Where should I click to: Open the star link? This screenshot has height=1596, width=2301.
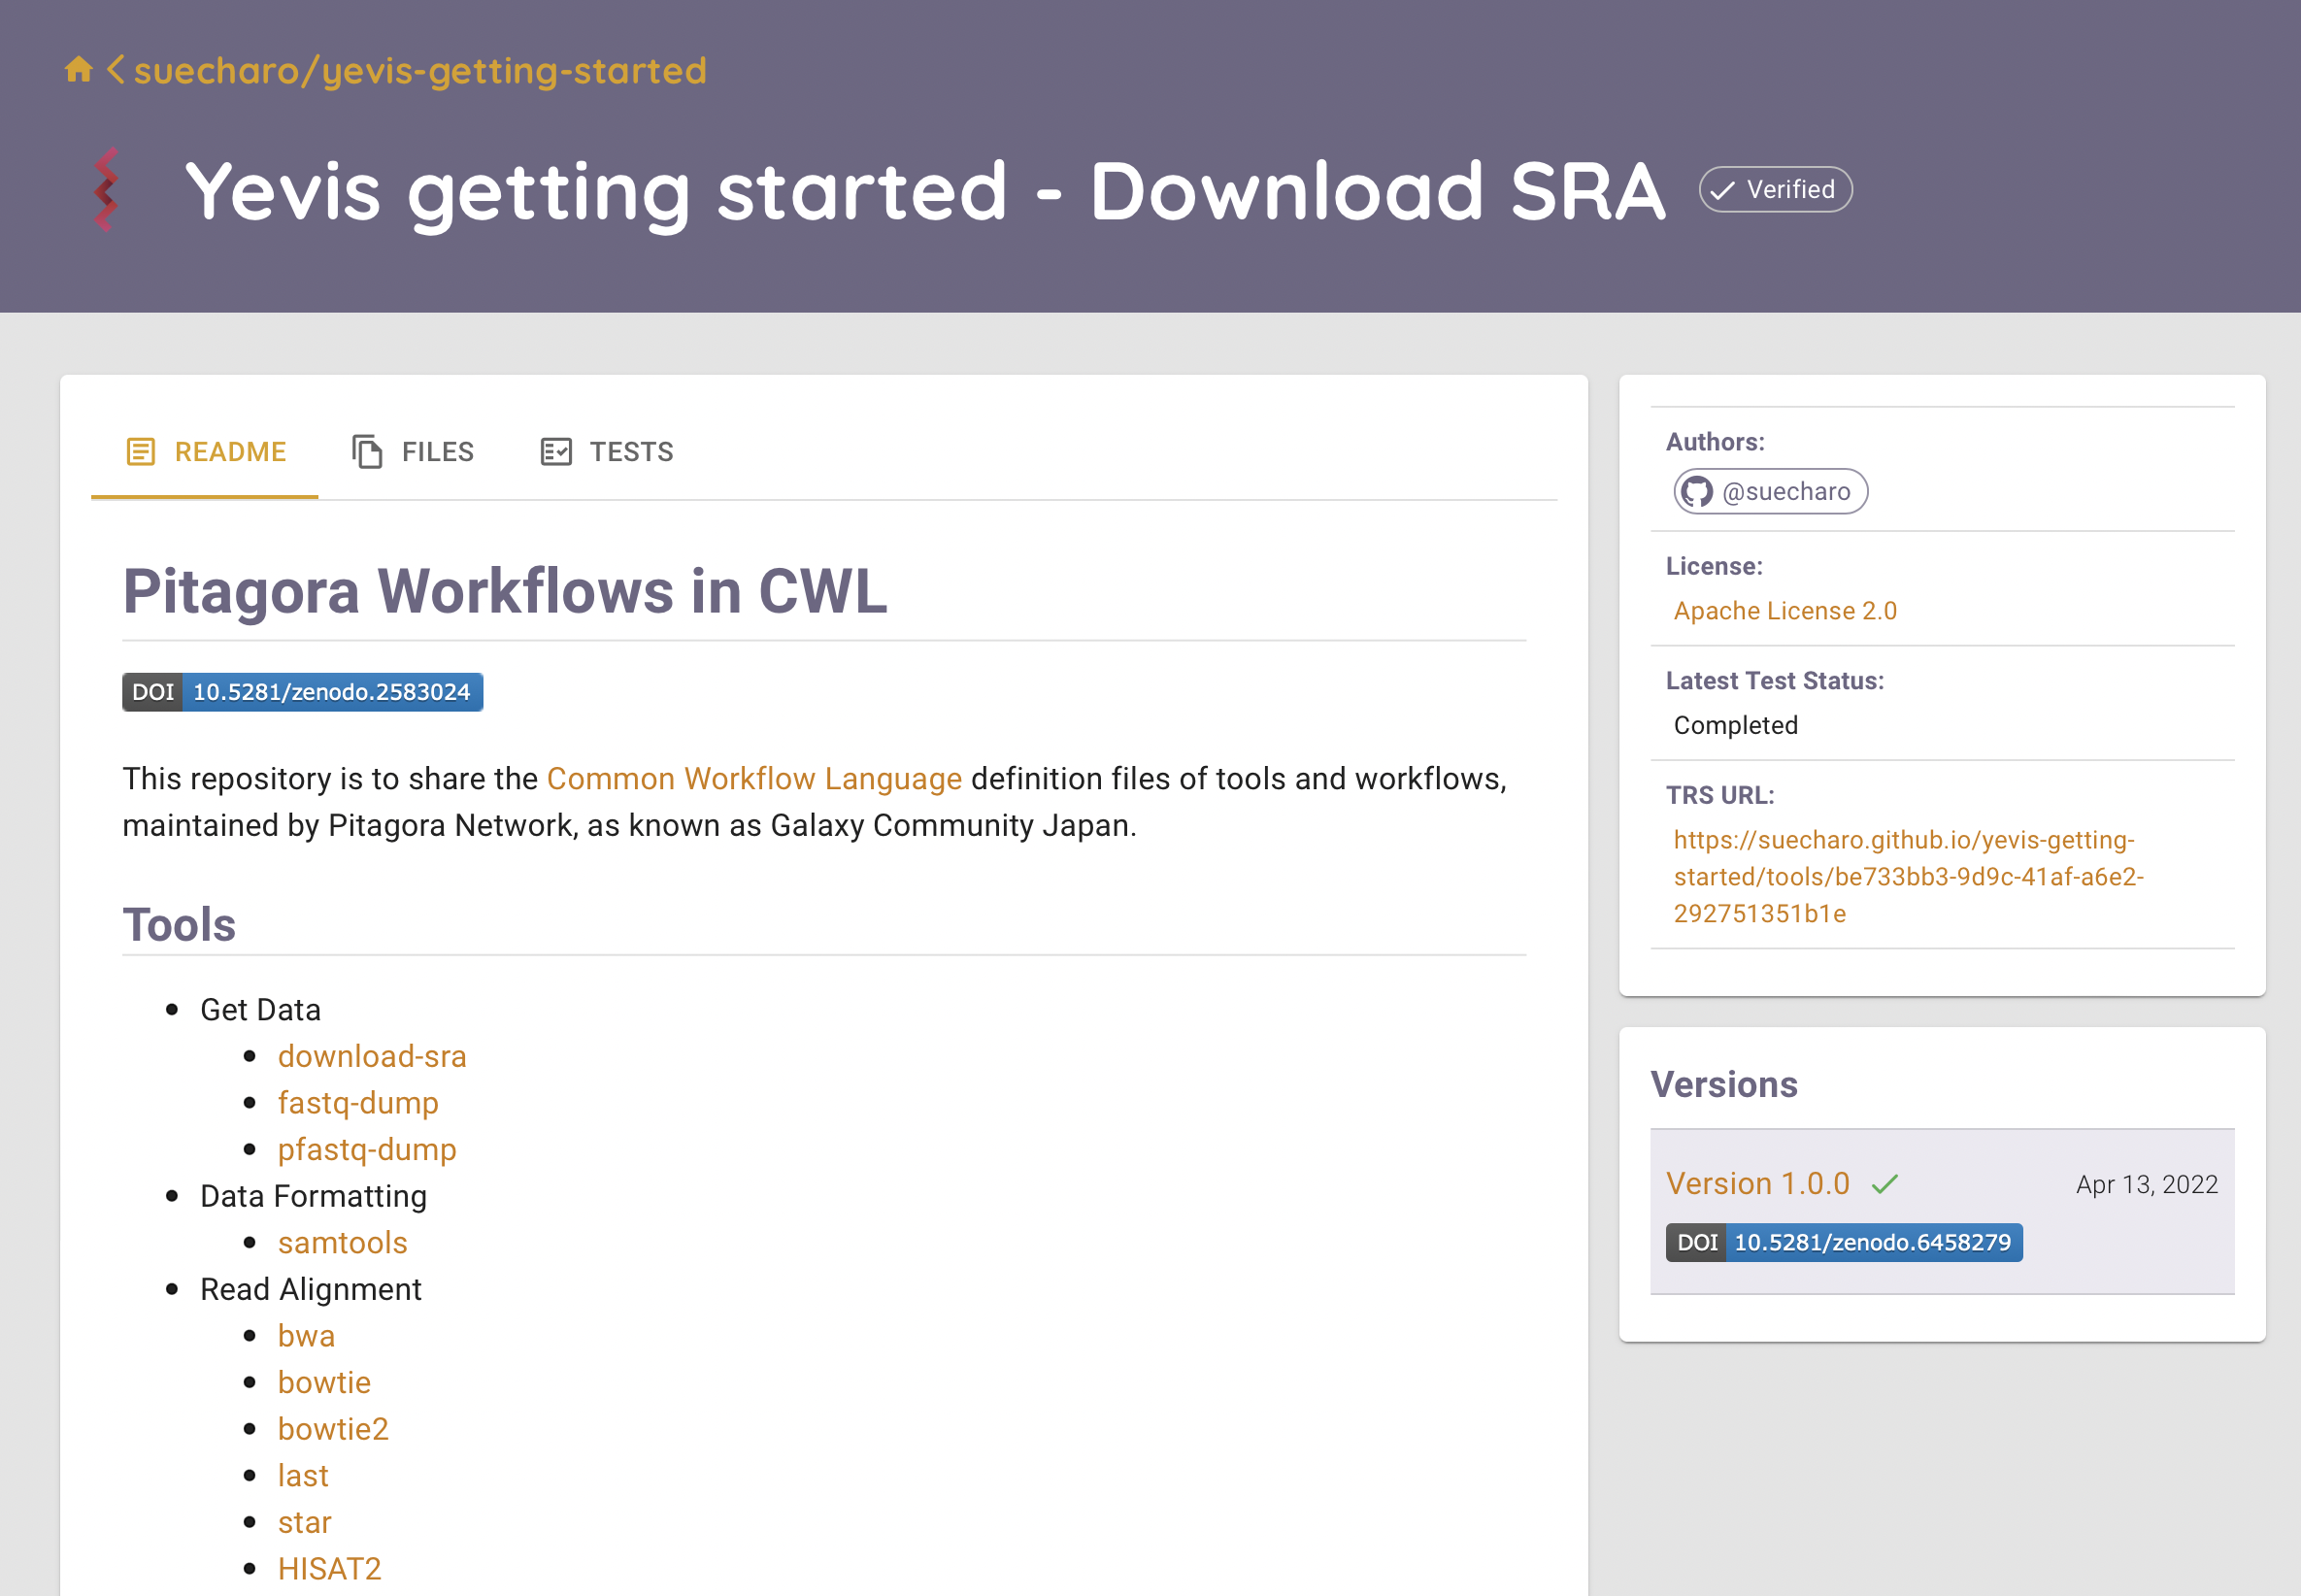pyautogui.click(x=304, y=1523)
